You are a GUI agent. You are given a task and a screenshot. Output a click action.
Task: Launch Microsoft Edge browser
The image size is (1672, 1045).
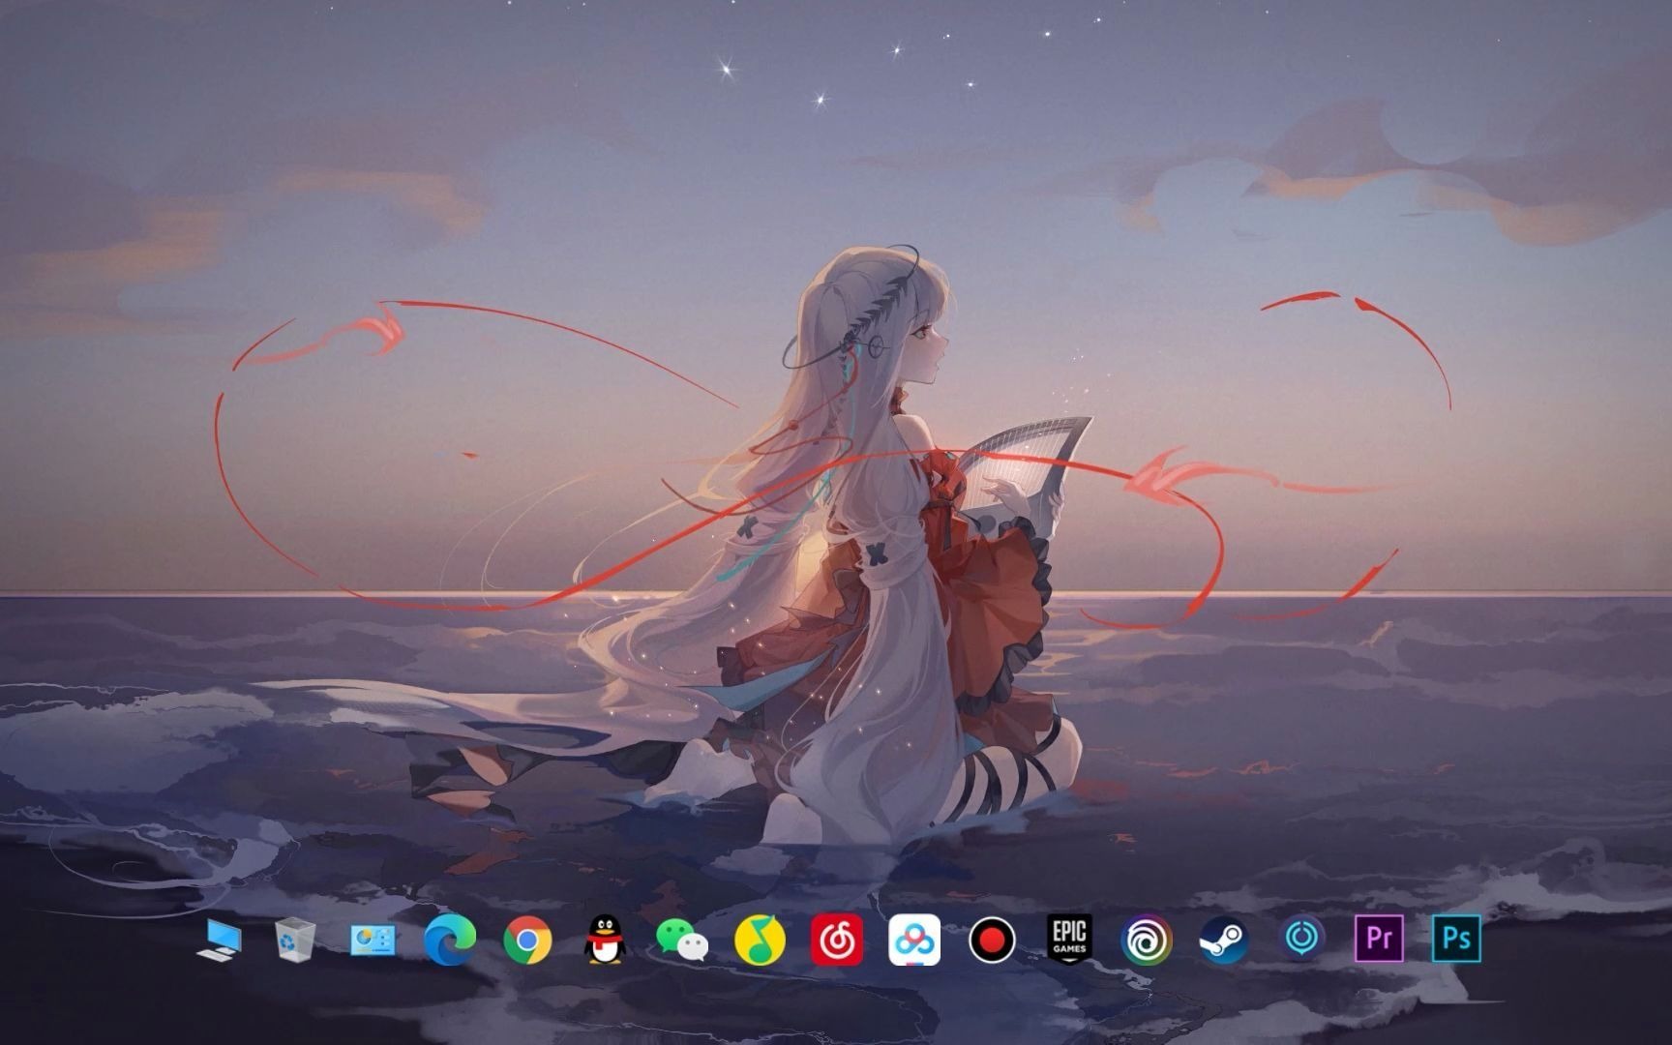(450, 940)
